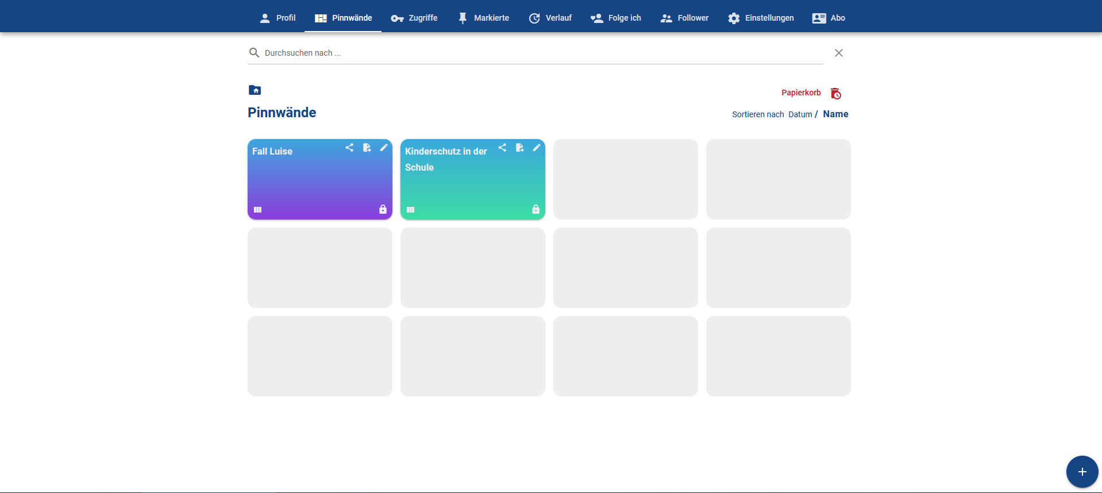Image resolution: width=1102 pixels, height=493 pixels.
Task: Click the column layout icon on Fall Luise
Action: click(x=257, y=210)
